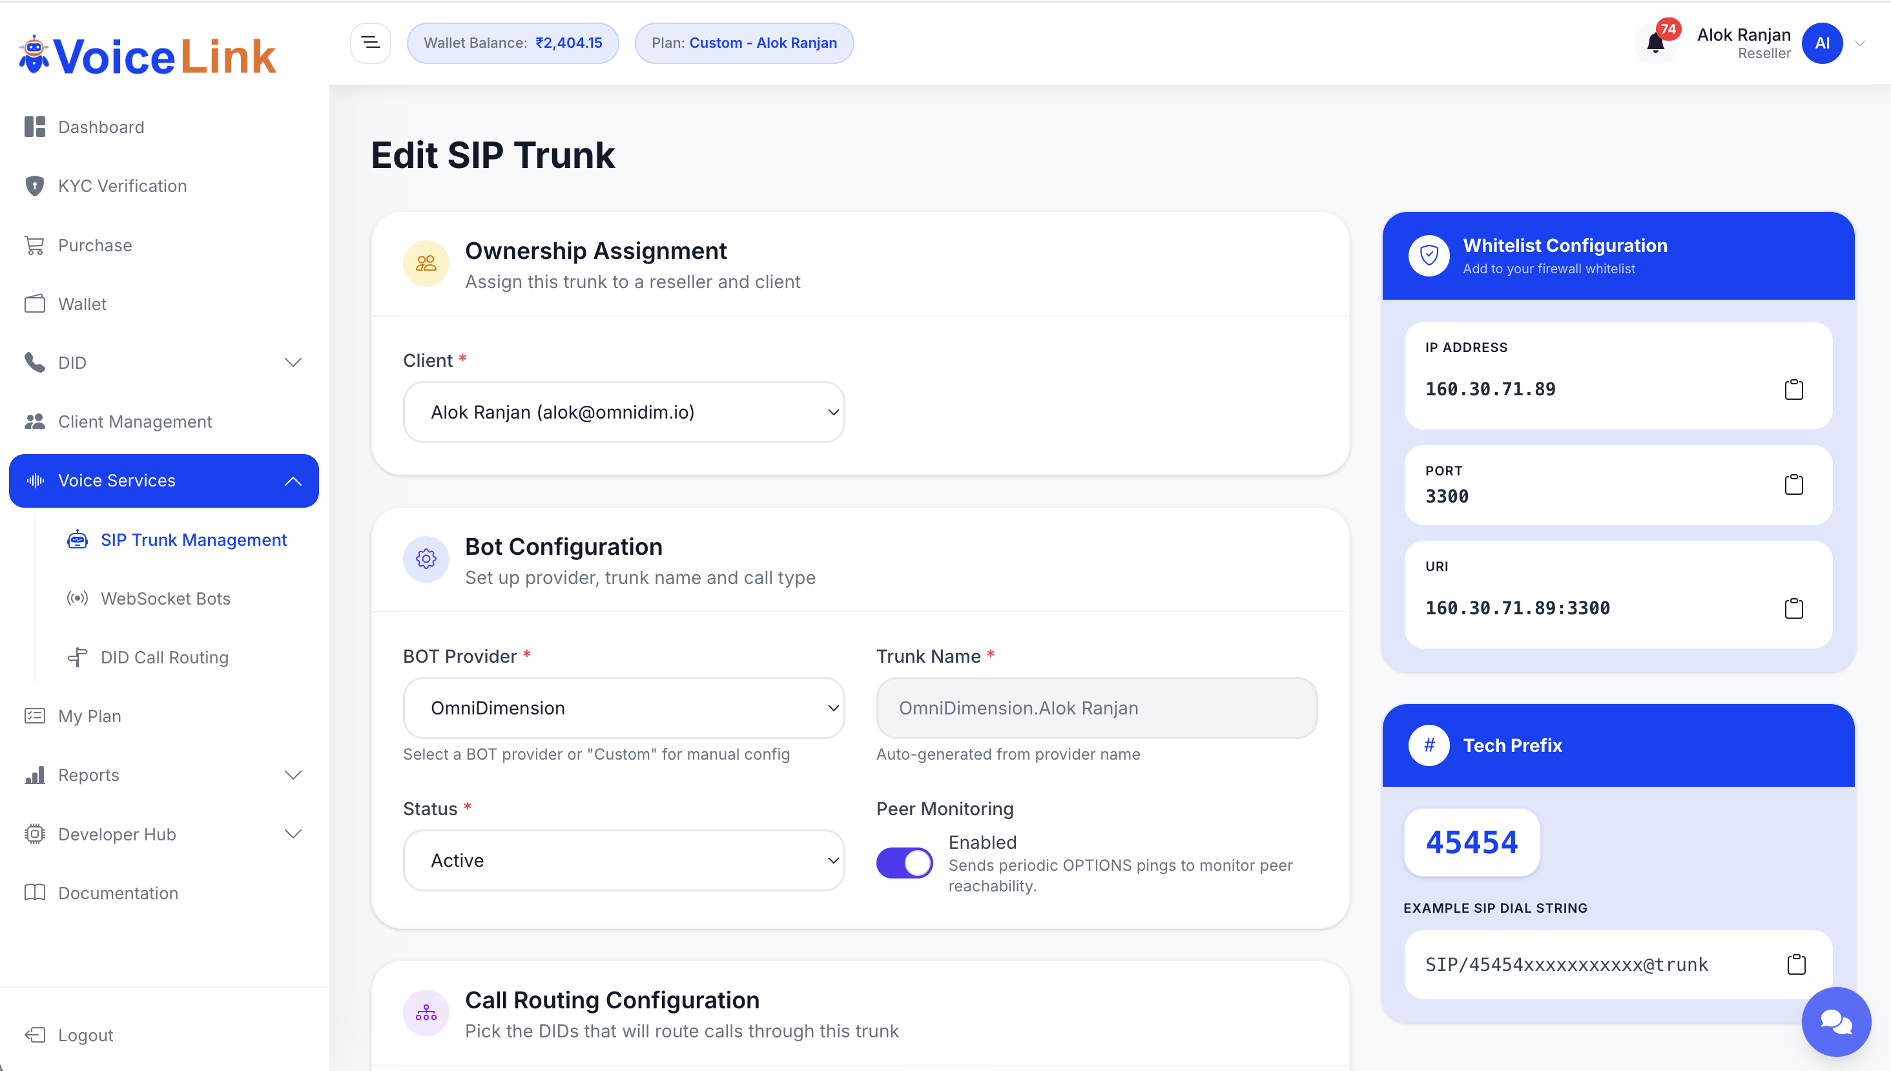Click the DID phone icon
The width and height of the screenshot is (1891, 1071).
35,362
